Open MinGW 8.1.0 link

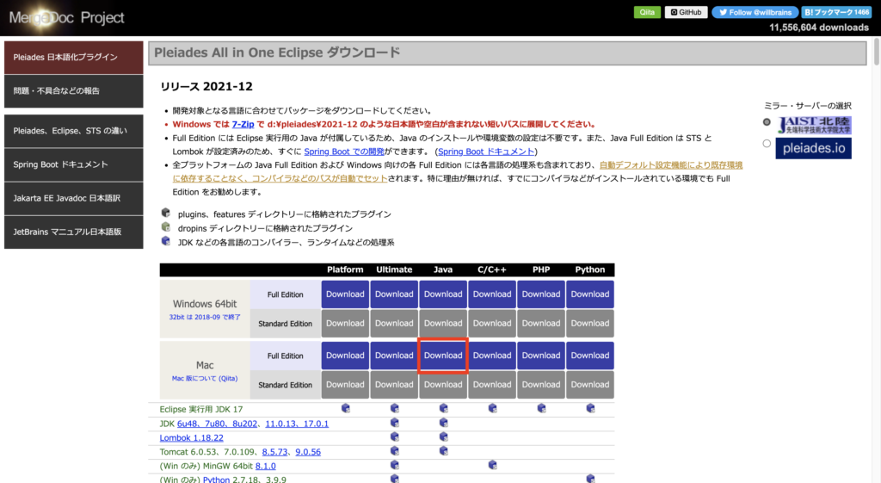coord(265,466)
